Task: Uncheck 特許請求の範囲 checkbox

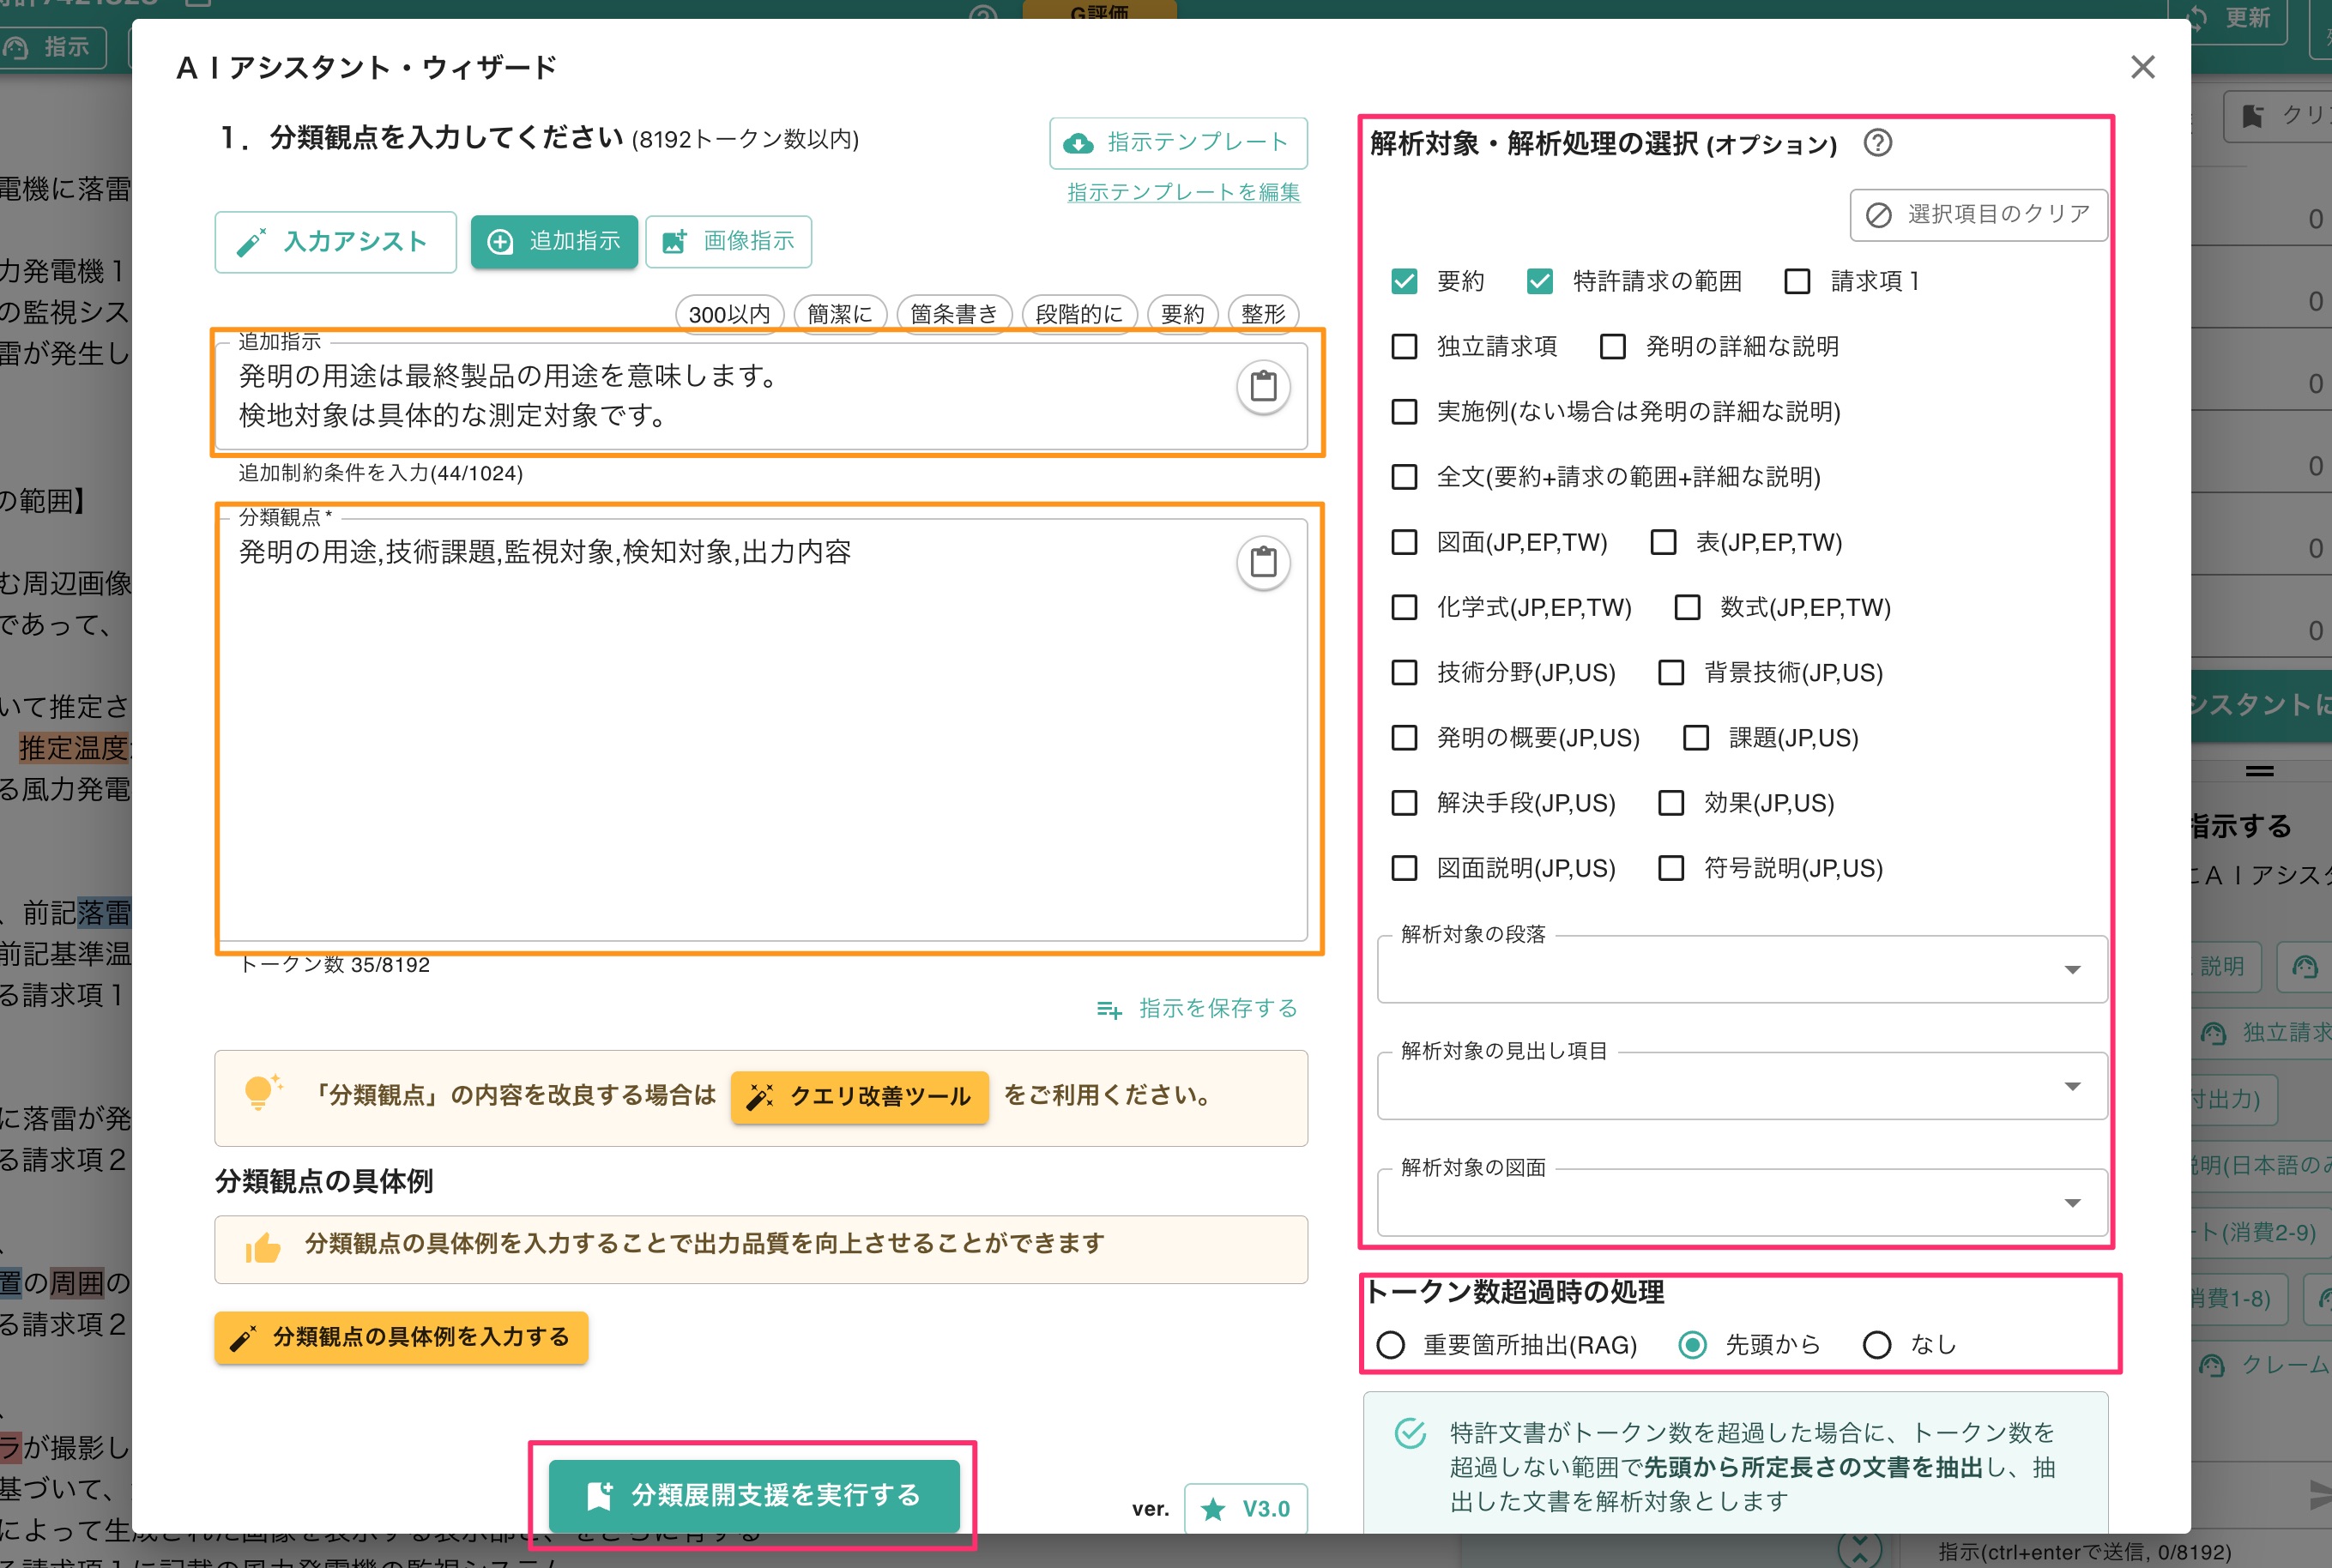Action: click(1539, 281)
